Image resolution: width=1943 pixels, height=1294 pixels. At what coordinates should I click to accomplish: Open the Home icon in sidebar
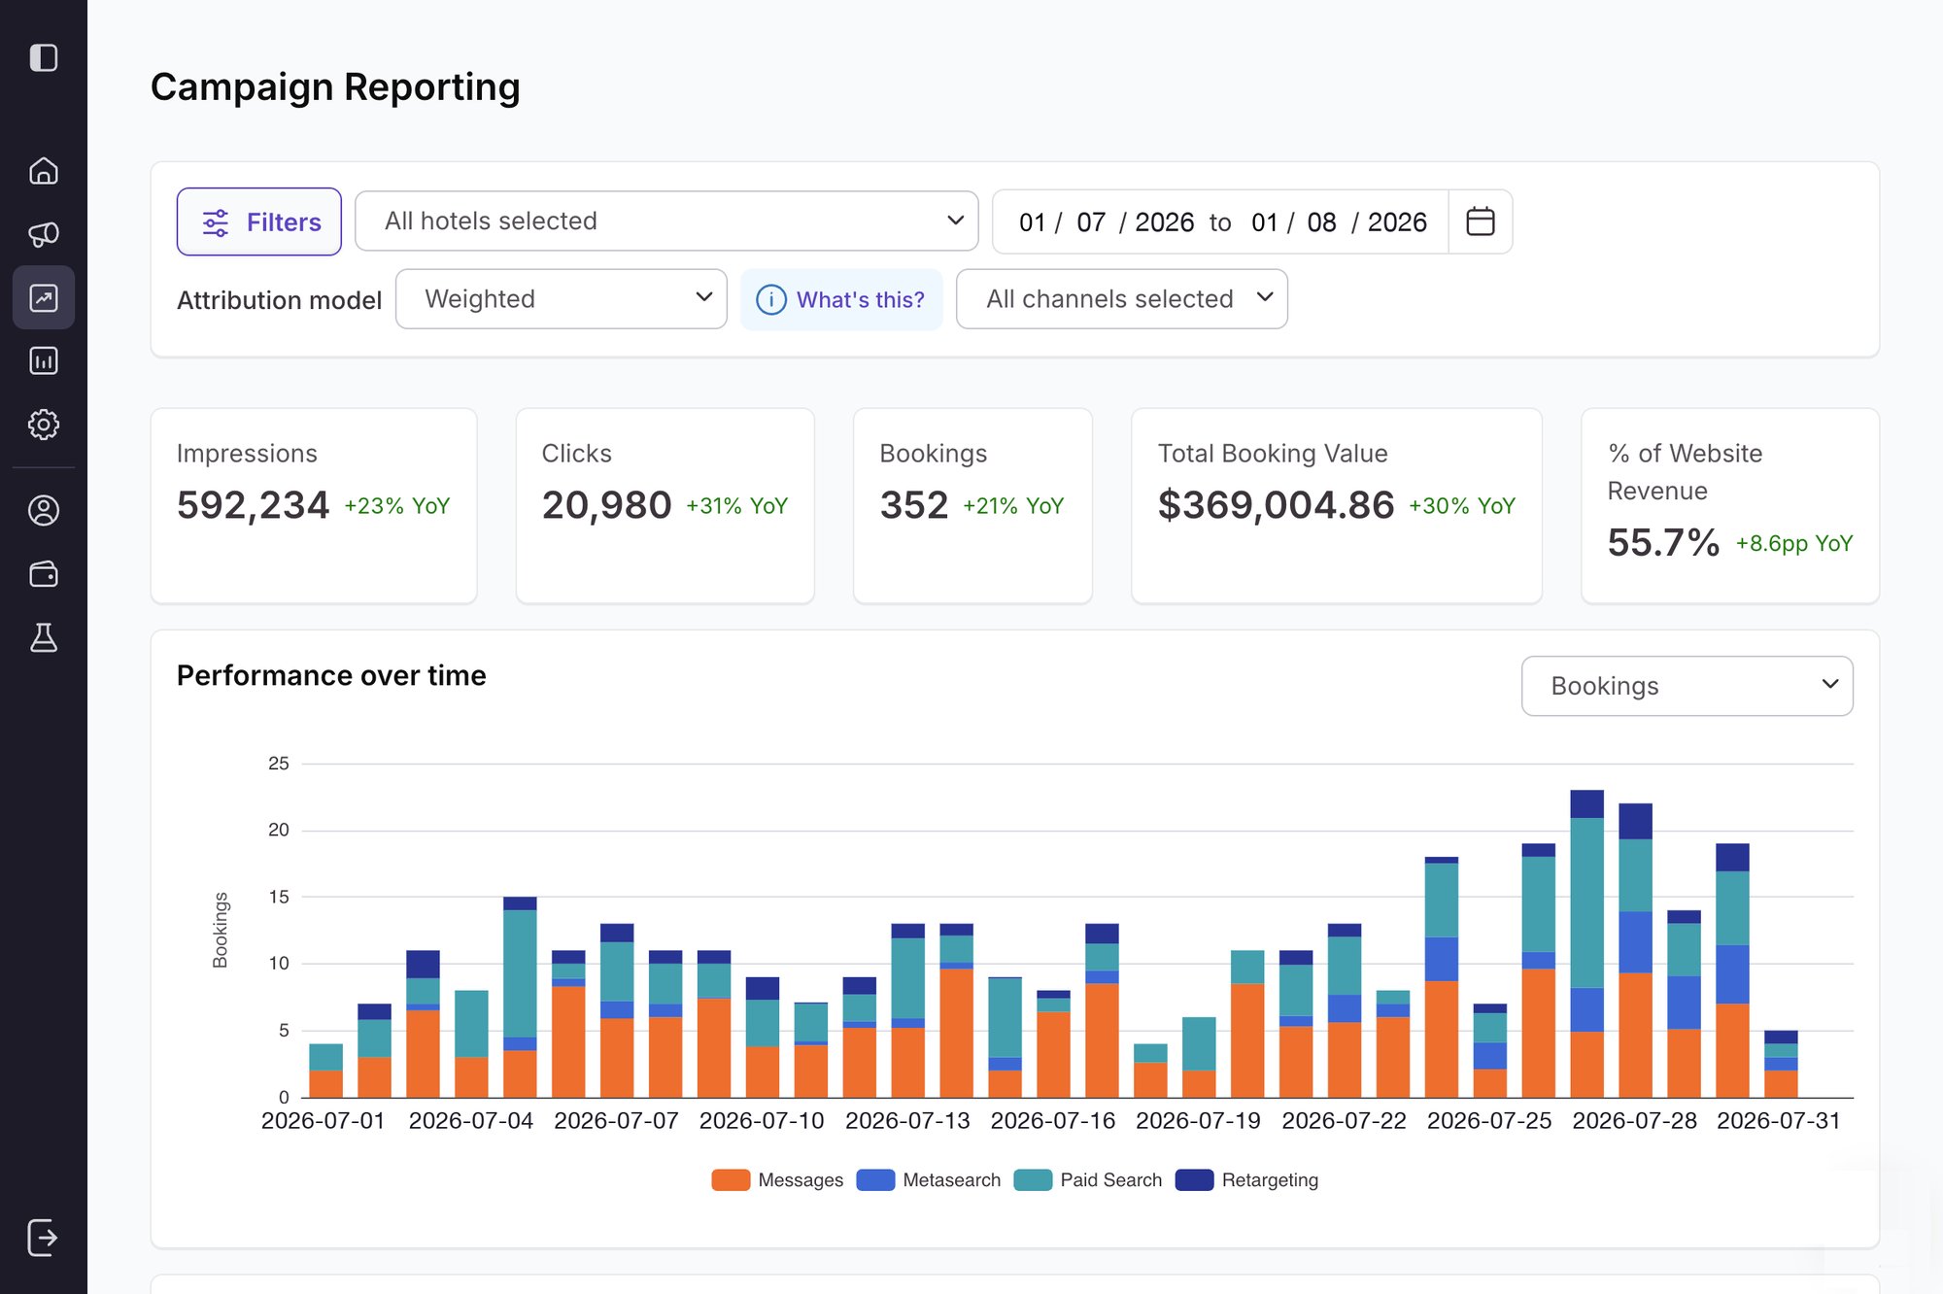44,171
